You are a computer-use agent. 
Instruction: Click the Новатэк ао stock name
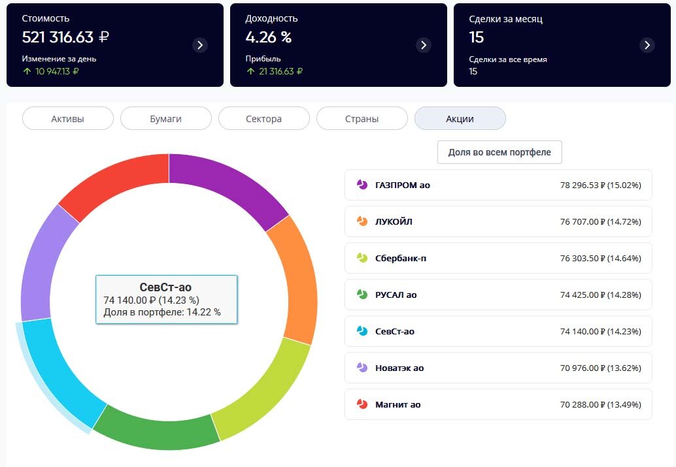(399, 368)
